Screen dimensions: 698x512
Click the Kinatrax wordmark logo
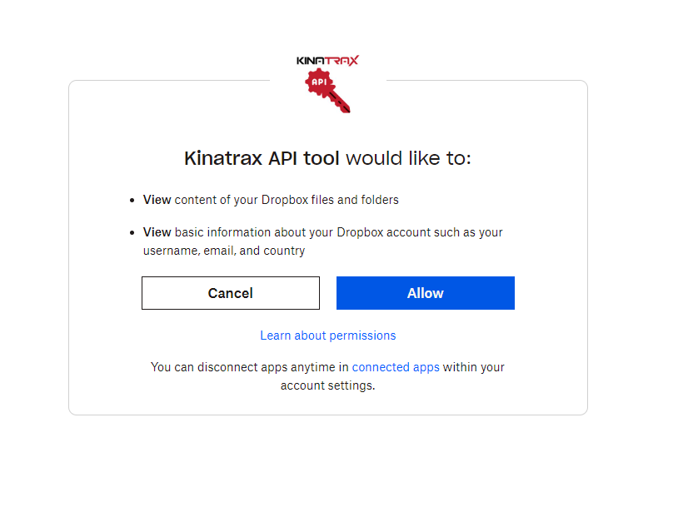pos(327,61)
